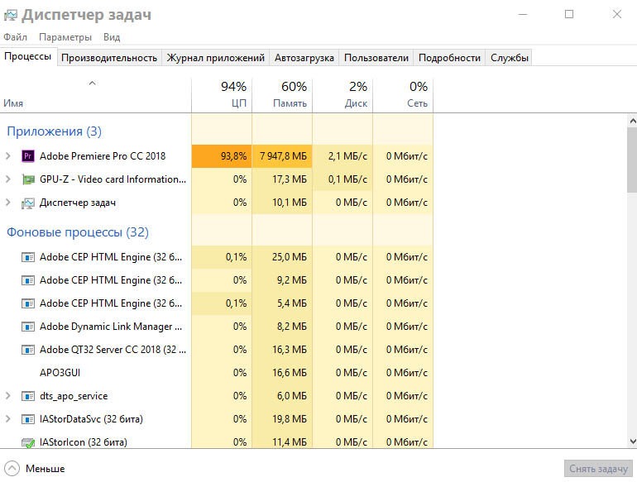
Task: Click the 19,8 МБ memory cell
Action: click(282, 419)
